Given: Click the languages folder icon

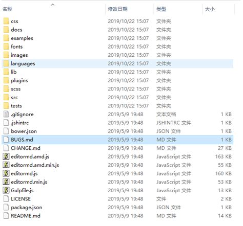Looking at the screenshot, I should [6, 63].
